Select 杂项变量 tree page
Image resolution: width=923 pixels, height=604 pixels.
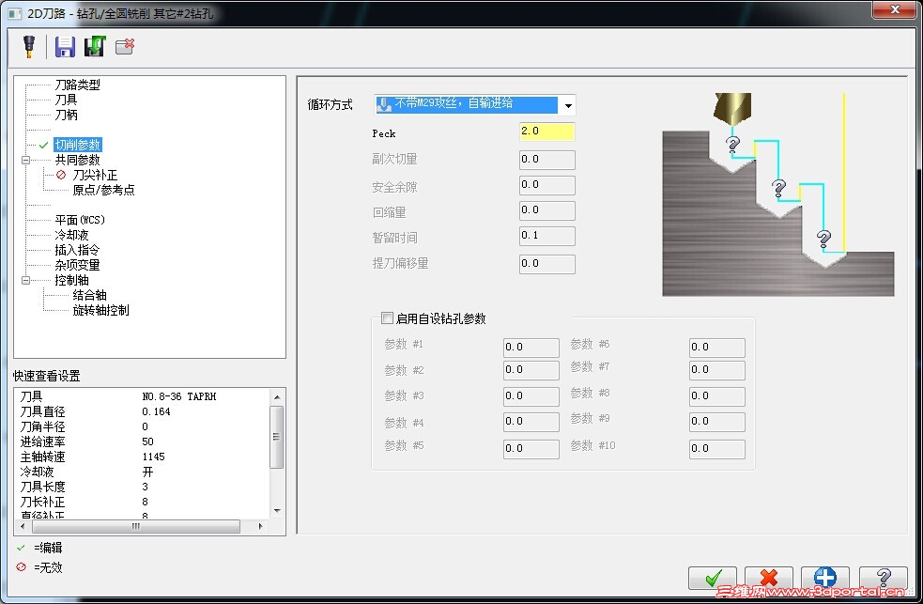click(78, 265)
